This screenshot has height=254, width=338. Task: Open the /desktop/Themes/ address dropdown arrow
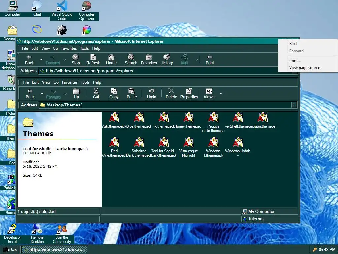(294, 105)
